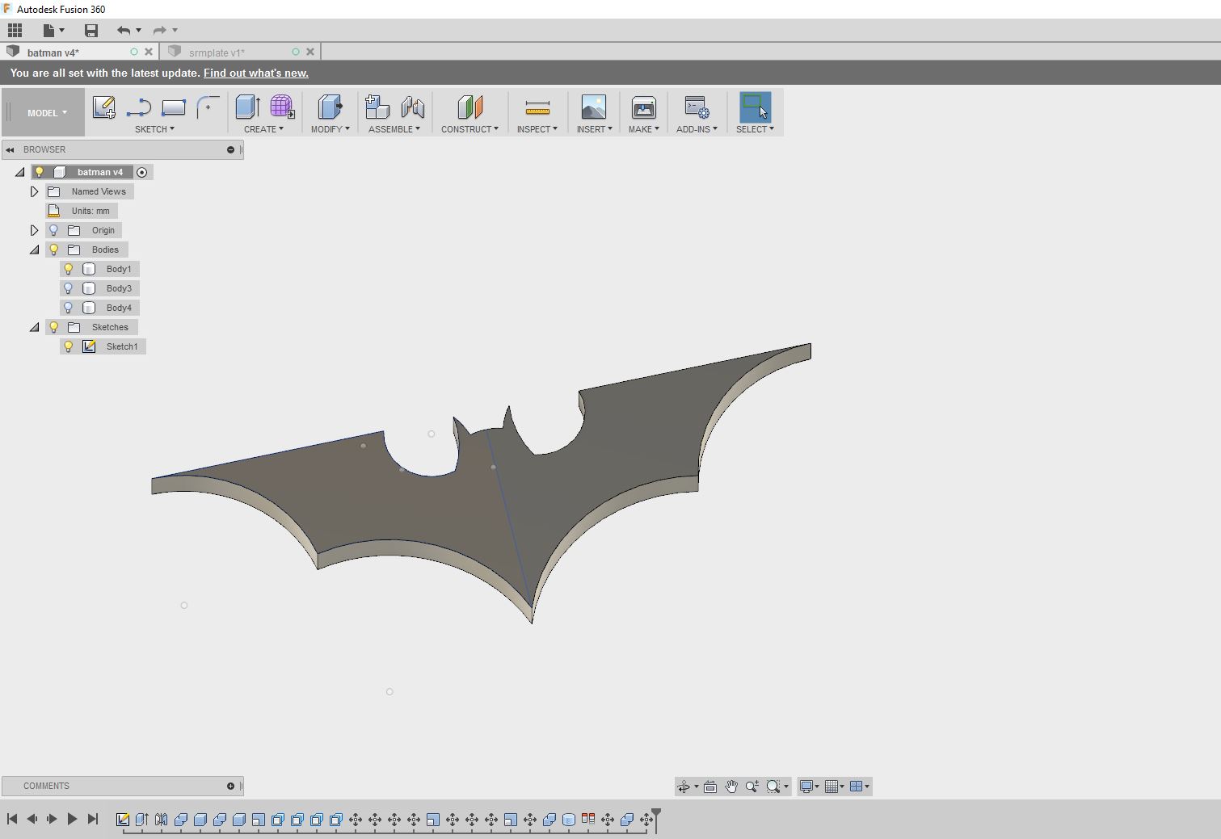Close the srmplate v1* tab
The image size is (1221, 839).
tap(310, 52)
